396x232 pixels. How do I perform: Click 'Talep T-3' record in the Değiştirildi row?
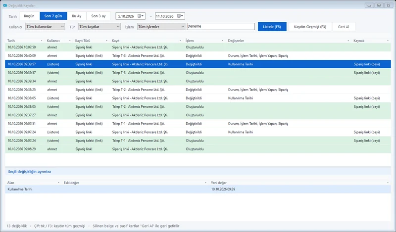pyautogui.click(x=139, y=56)
